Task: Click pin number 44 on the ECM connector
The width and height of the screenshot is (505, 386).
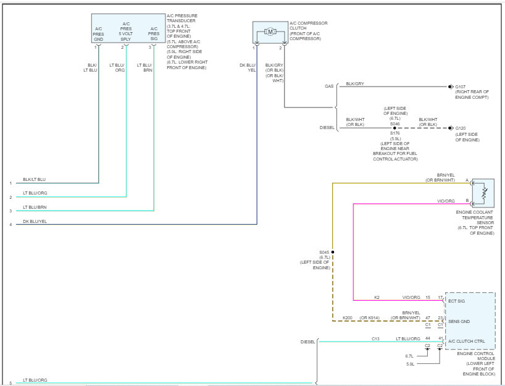Action: click(x=428, y=338)
